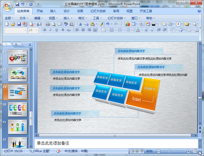The width and height of the screenshot is (204, 156).
Task: Click the notes field 单击此处添加备注
Action: point(116,143)
